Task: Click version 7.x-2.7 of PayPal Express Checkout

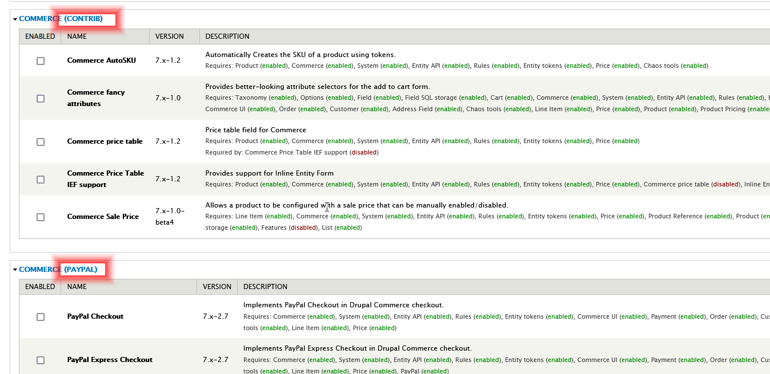Action: click(215, 360)
